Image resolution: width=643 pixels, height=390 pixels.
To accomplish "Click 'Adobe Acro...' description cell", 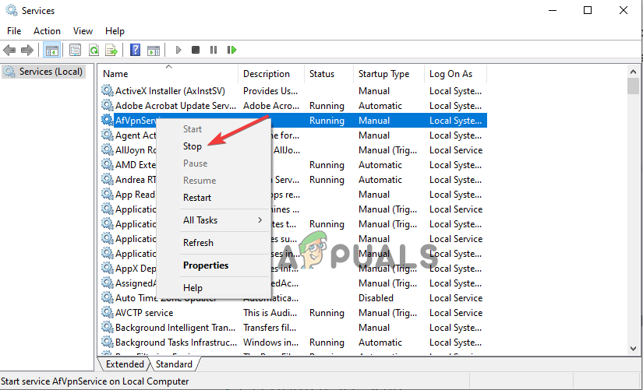I will (271, 106).
